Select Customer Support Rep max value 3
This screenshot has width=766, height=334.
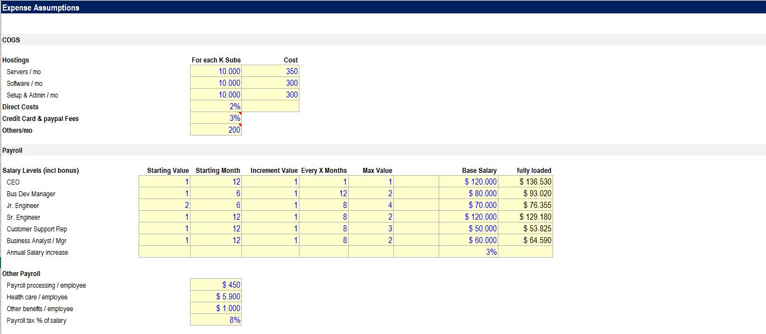pos(371,229)
